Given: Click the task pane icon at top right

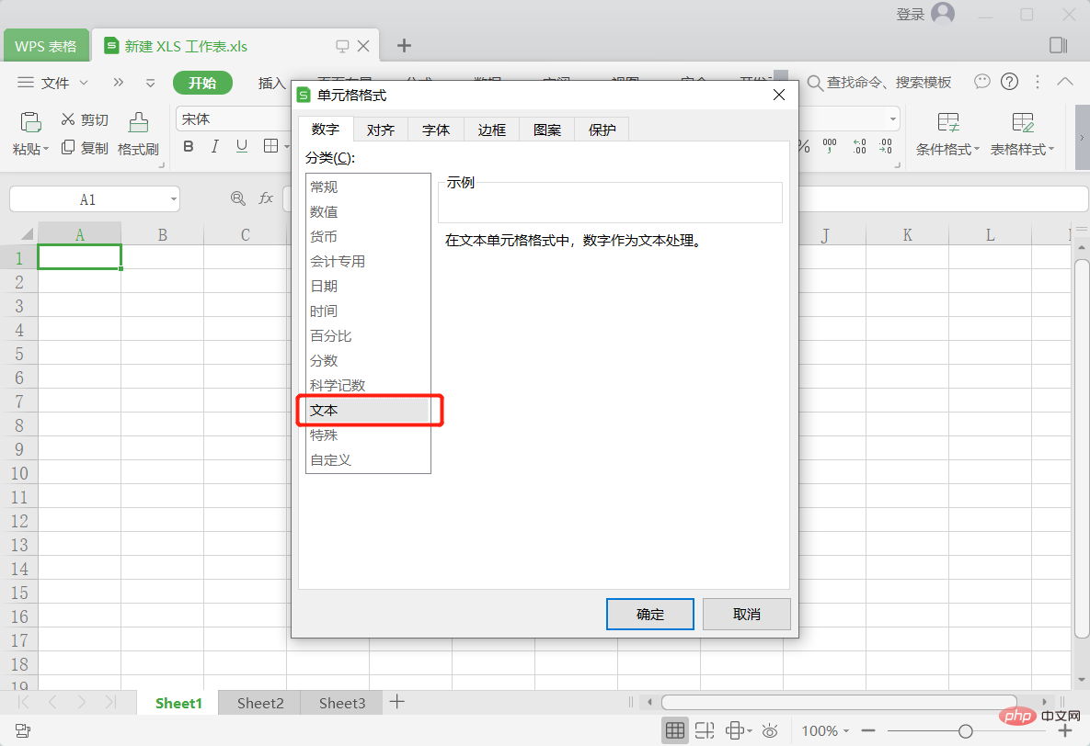Looking at the screenshot, I should click(x=1058, y=45).
